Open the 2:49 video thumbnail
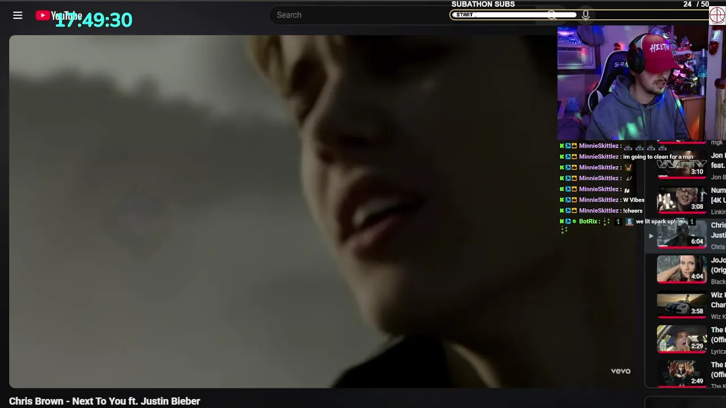 pos(681,374)
